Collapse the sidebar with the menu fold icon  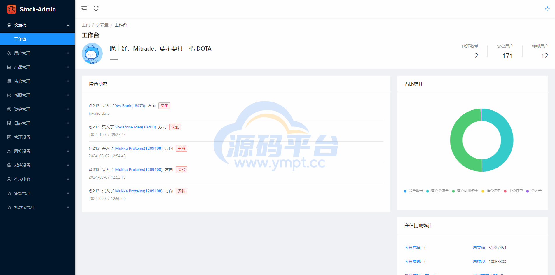[x=84, y=9]
